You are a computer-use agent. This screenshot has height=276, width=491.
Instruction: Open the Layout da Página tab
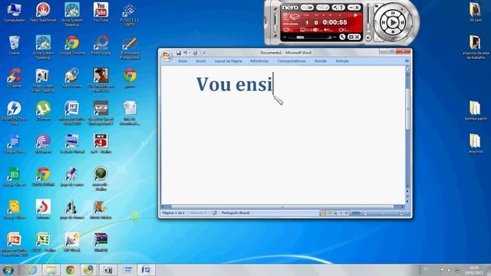point(229,61)
